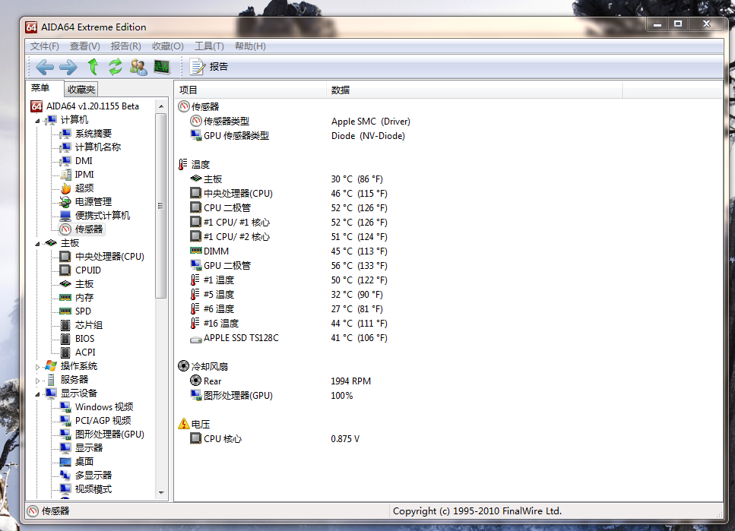This screenshot has width=735, height=531.
Task: Click the Rear fan icon
Action: [195, 381]
